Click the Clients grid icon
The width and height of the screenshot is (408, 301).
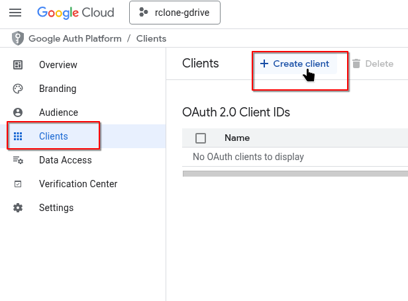(18, 136)
